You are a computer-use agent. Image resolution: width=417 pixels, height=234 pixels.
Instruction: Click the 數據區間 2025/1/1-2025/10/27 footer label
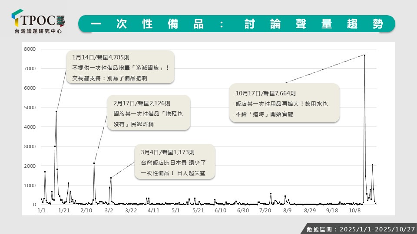357,228
